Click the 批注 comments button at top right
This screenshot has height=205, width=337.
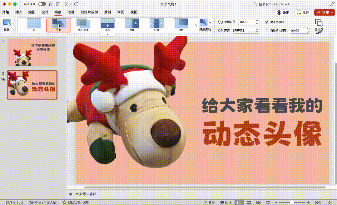pyautogui.click(x=303, y=13)
